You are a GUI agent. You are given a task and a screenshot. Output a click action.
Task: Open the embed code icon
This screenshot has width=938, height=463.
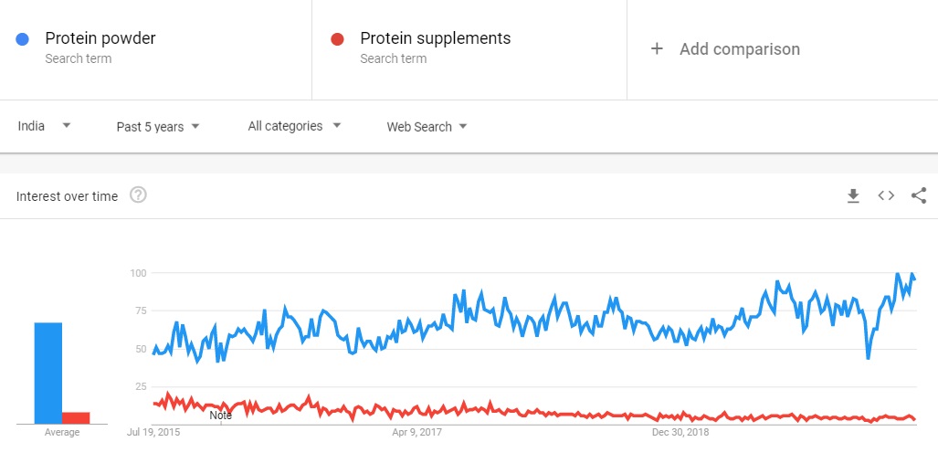[x=886, y=195]
